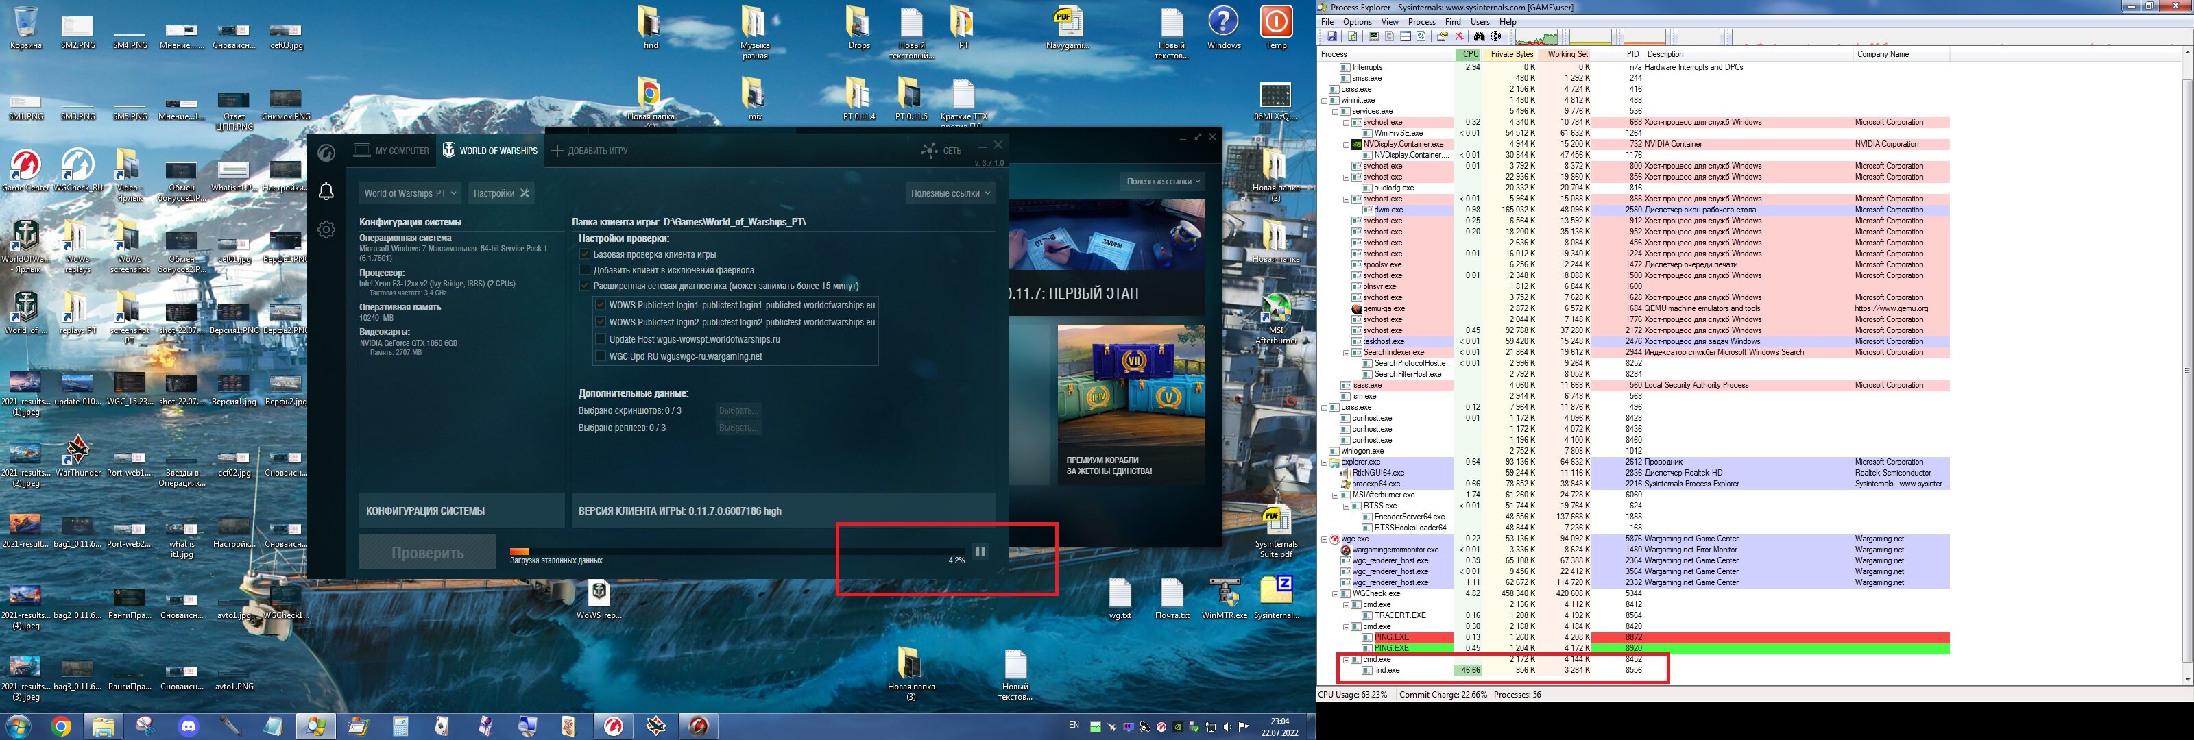Click the Настройки button in WGCheck

(502, 193)
